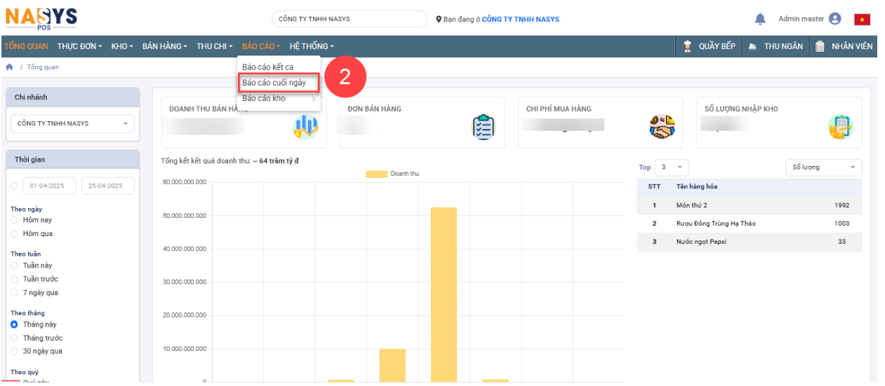Click the home icon in breadcrumb
This screenshot has width=885, height=386.
[10, 67]
